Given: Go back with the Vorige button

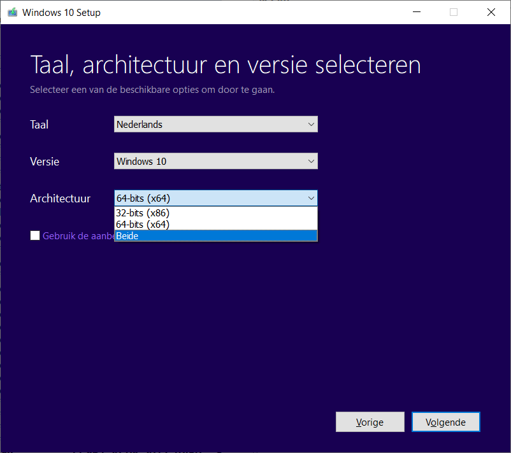Looking at the screenshot, I should (x=370, y=422).
